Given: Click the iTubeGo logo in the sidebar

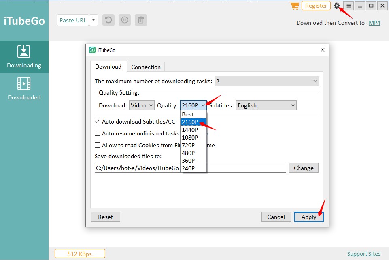Looking at the screenshot, I should (x=24, y=21).
